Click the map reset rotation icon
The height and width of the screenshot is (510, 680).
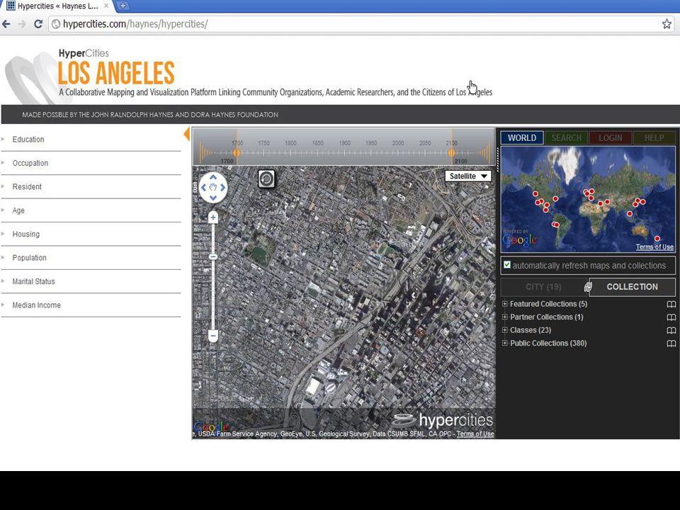pos(266,178)
